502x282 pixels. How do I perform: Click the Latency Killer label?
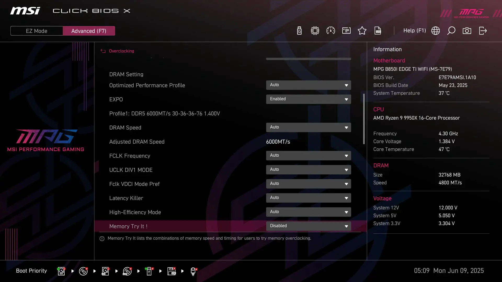(126, 198)
